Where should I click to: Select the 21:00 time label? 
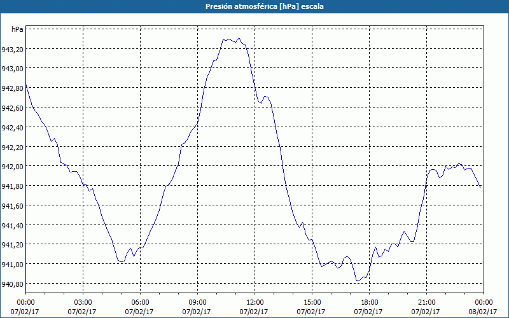point(426,303)
